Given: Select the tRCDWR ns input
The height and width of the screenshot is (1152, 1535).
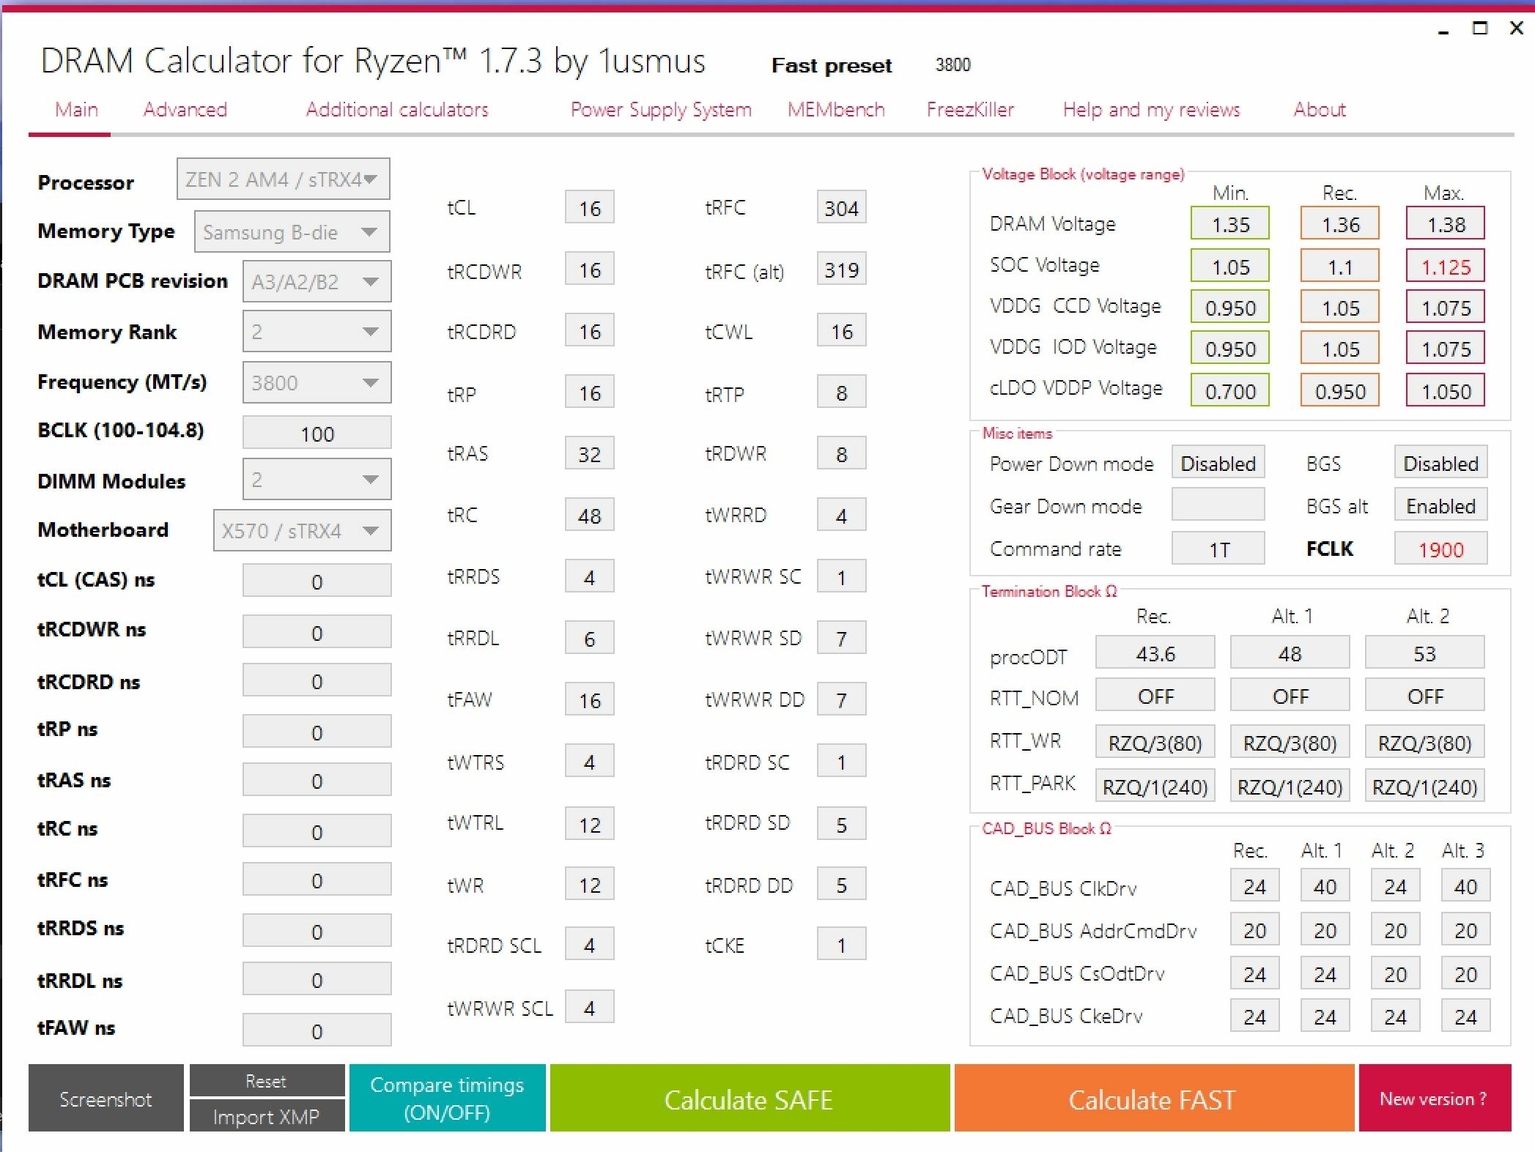Looking at the screenshot, I should pyautogui.click(x=317, y=632).
